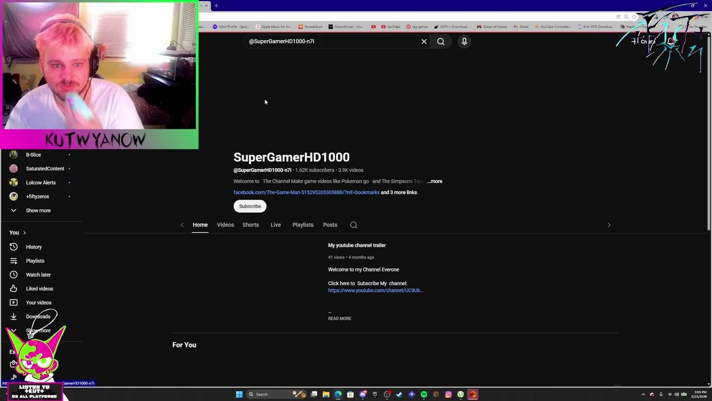Switch to the Shorts tab
This screenshot has width=712, height=401.
point(250,225)
